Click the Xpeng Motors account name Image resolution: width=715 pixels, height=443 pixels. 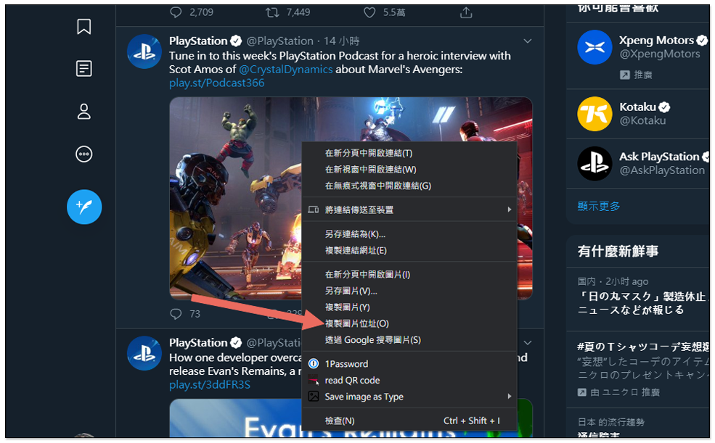pyautogui.click(x=656, y=40)
